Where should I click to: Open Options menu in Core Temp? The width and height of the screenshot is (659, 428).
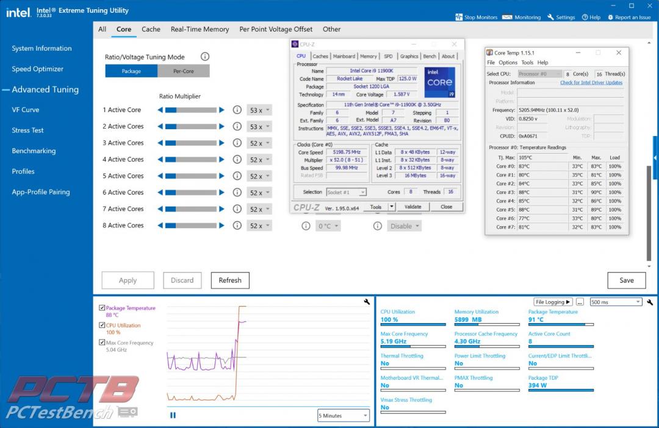click(x=508, y=63)
